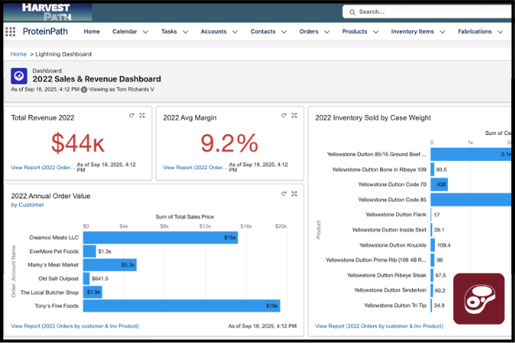Click the 9.2% average margin value

[x=229, y=143]
